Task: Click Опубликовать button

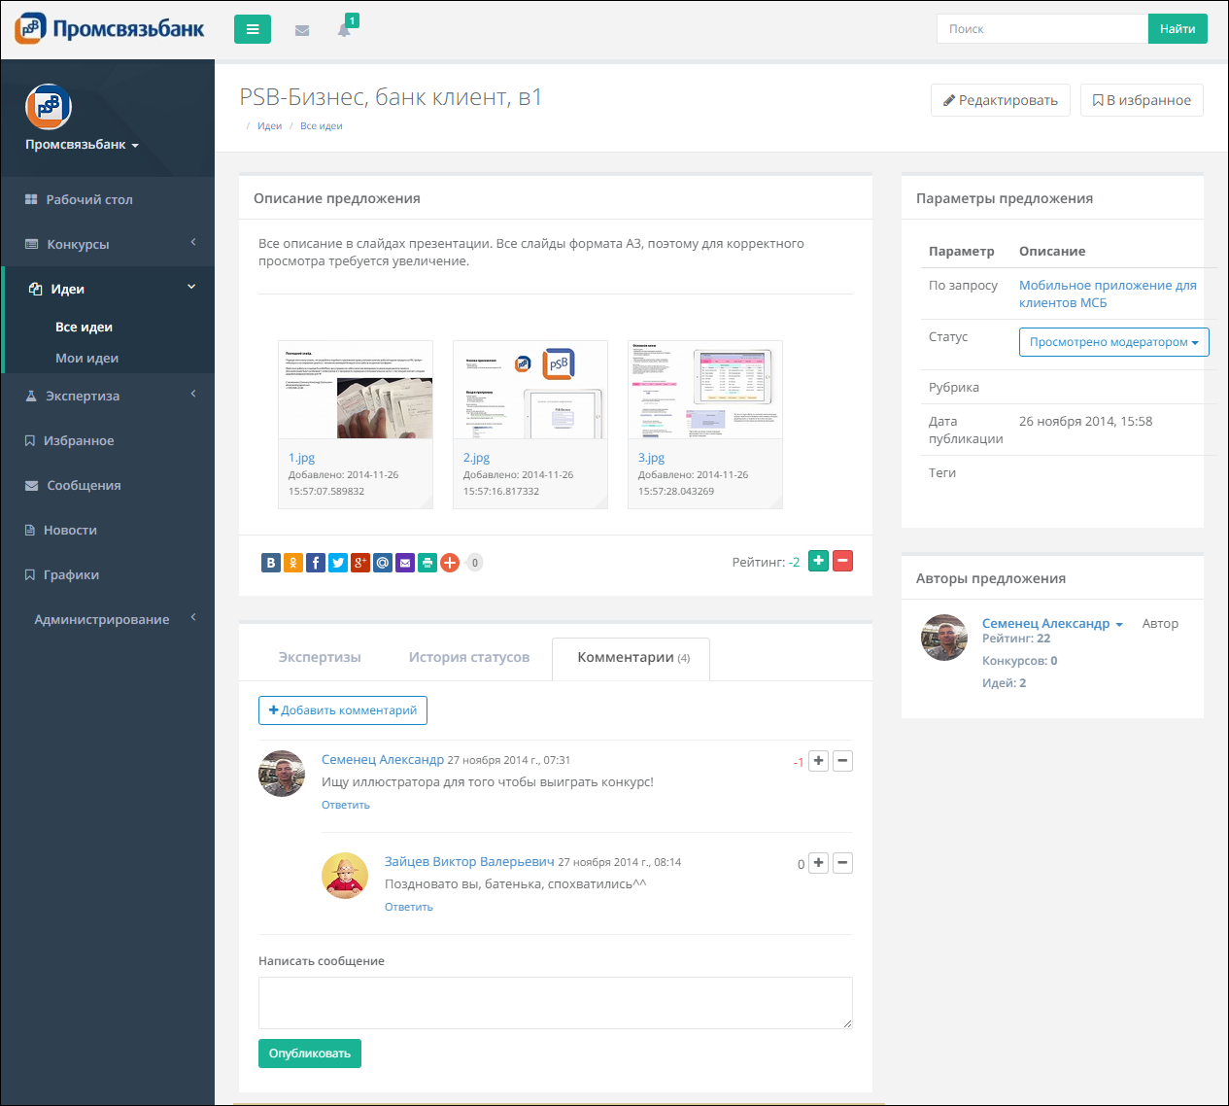Action: [310, 1054]
